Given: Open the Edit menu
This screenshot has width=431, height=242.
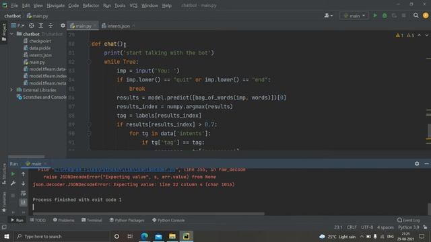Looking at the screenshot, I should point(26,5).
